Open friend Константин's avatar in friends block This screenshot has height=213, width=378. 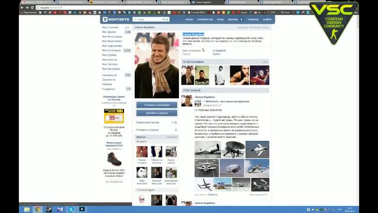171,173
